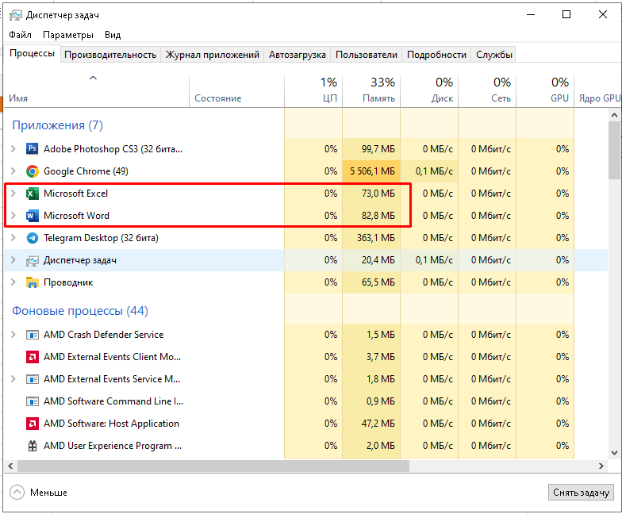Switch to the Подробности tab
The width and height of the screenshot is (622, 514).
pyautogui.click(x=436, y=55)
